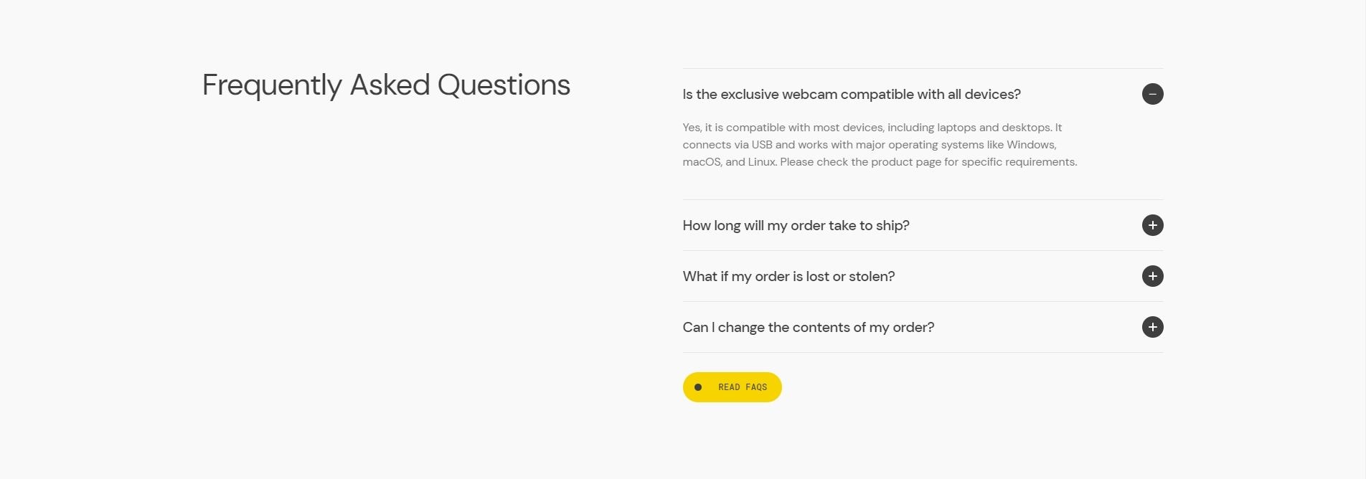
Task: Click the word "laptops" in the answer
Action: [956, 128]
